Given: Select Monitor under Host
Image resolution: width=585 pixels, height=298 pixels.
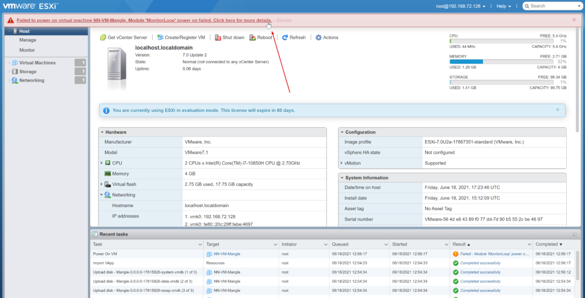Looking at the screenshot, I should point(27,50).
